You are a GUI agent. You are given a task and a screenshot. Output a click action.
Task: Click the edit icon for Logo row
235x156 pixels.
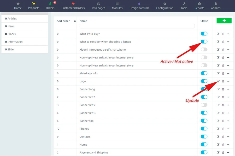coord(218,81)
